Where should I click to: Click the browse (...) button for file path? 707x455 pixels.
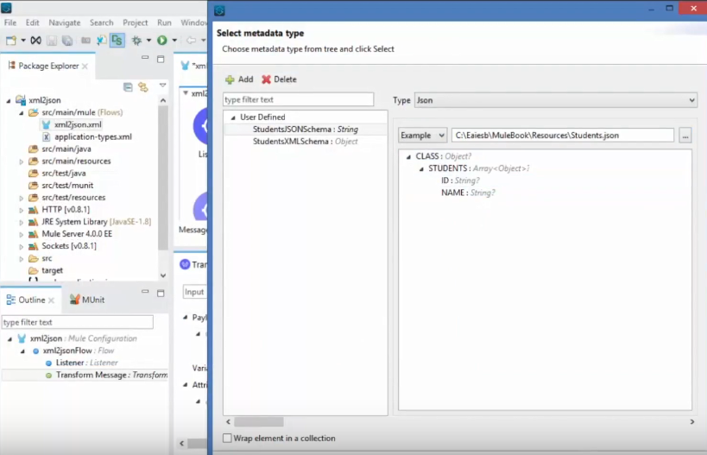[x=685, y=136]
